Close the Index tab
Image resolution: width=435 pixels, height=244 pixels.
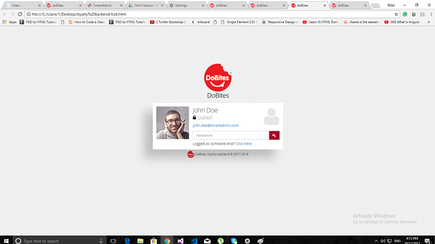(x=39, y=5)
